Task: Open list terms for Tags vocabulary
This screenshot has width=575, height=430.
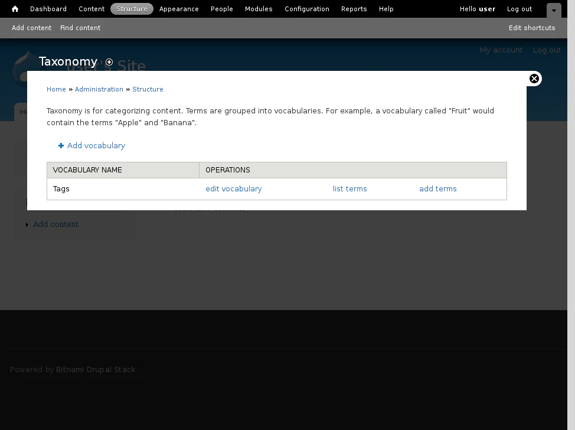Action: [x=350, y=189]
